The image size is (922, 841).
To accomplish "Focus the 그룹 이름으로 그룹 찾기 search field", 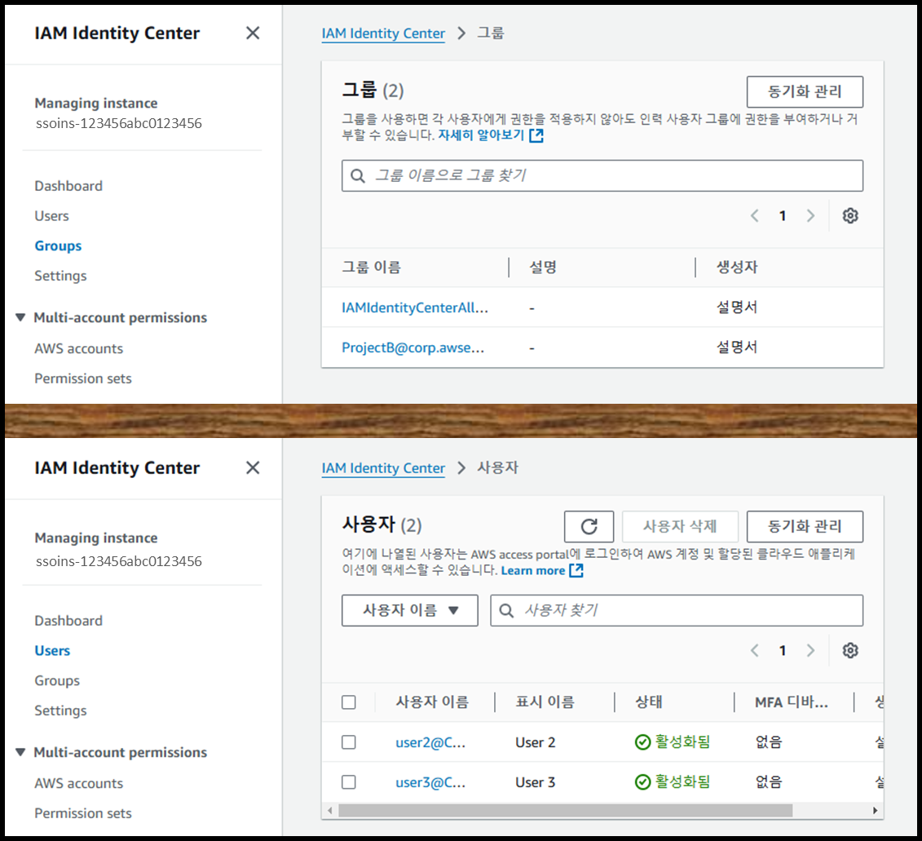I will pyautogui.click(x=602, y=175).
